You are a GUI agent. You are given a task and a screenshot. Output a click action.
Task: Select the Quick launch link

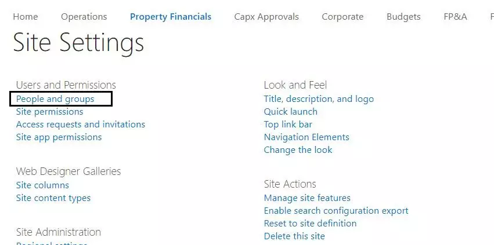coord(290,112)
